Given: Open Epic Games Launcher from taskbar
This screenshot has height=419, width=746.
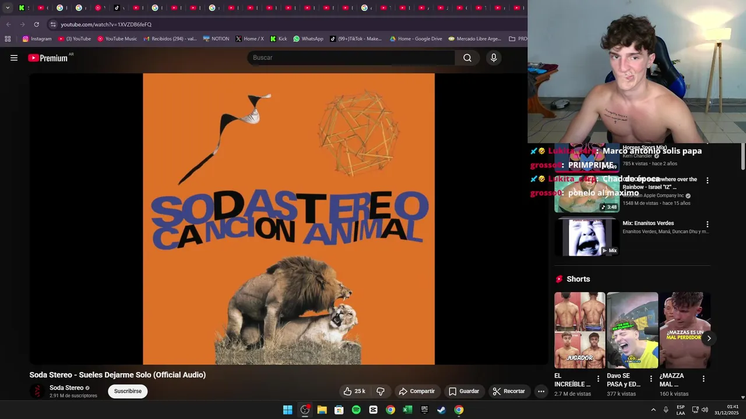Looking at the screenshot, I should [424, 410].
